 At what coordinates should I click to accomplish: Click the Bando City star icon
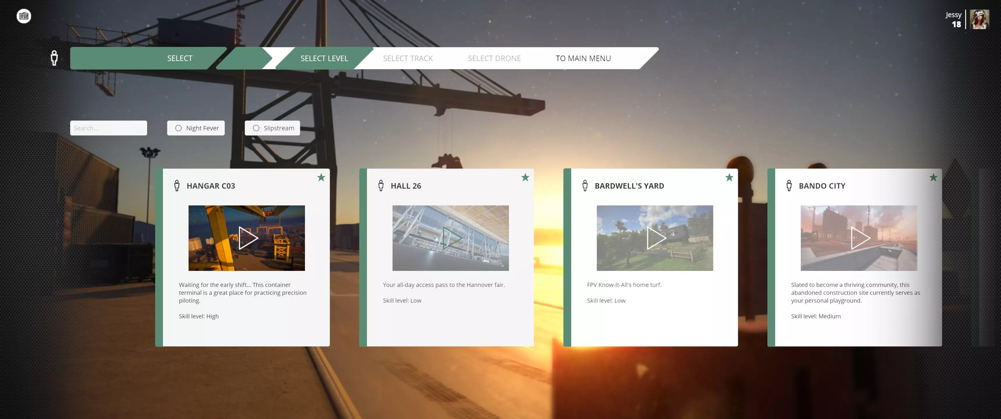coord(933,177)
